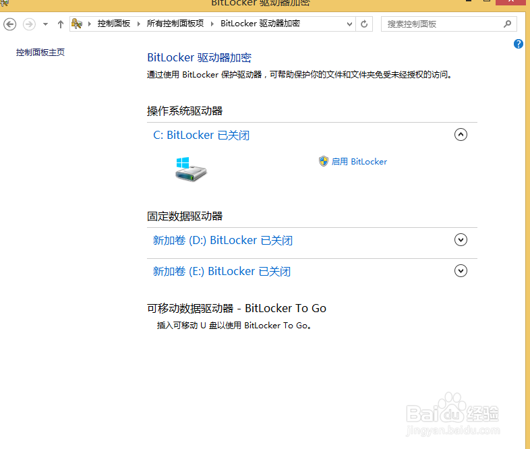Image resolution: width=530 pixels, height=449 pixels.
Task: Expand chevron before 控制面板 breadcrumb
Action: [90, 24]
